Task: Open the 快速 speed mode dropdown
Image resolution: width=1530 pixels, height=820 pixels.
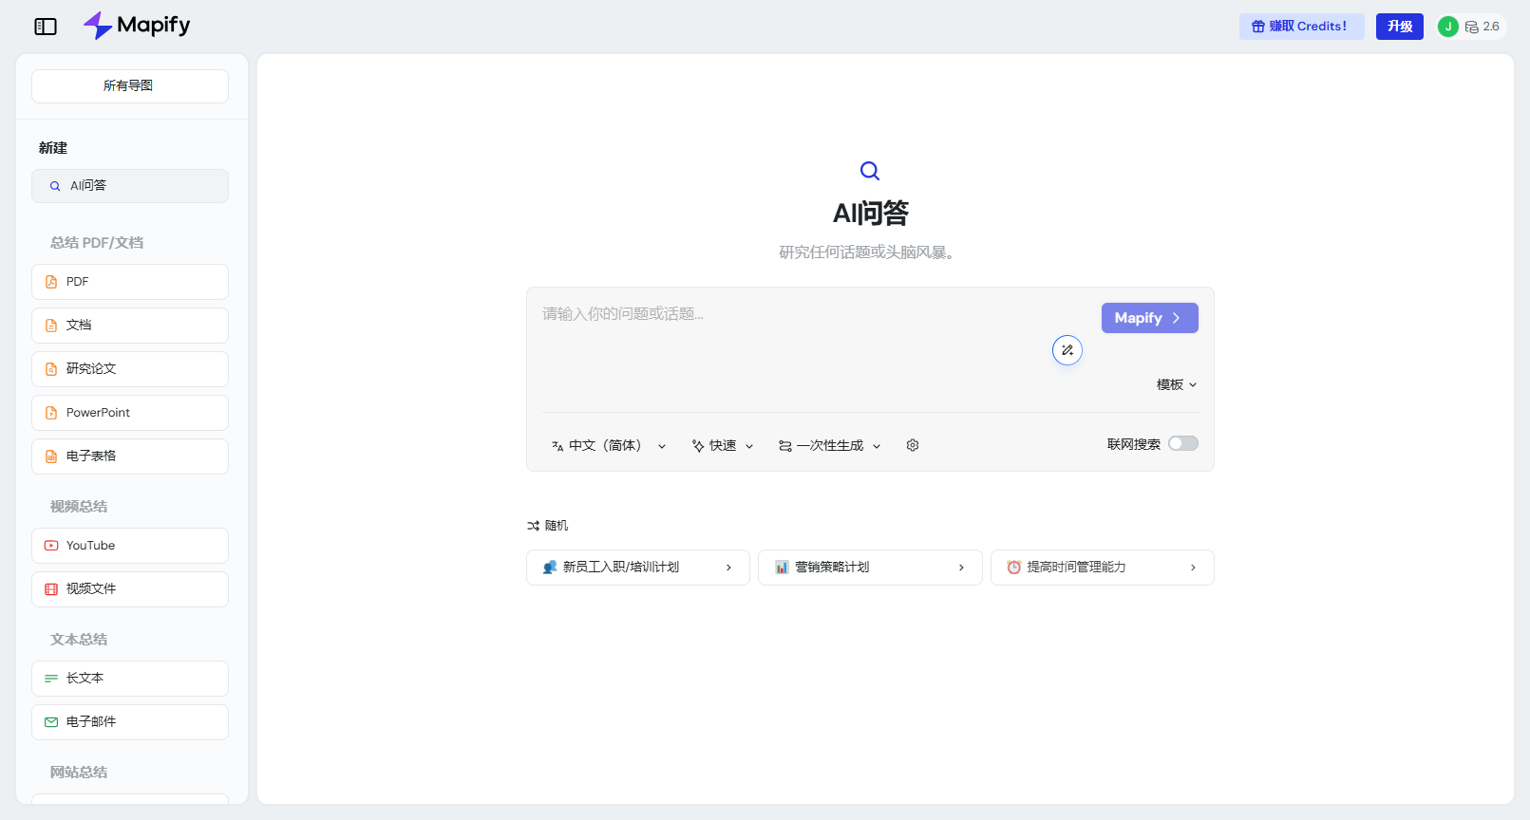Action: (x=723, y=445)
